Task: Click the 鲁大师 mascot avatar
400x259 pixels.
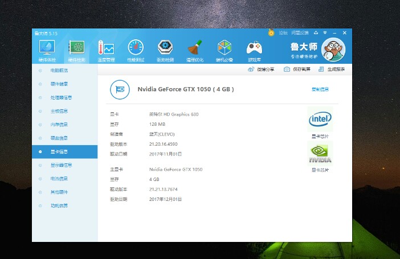Action: click(333, 50)
